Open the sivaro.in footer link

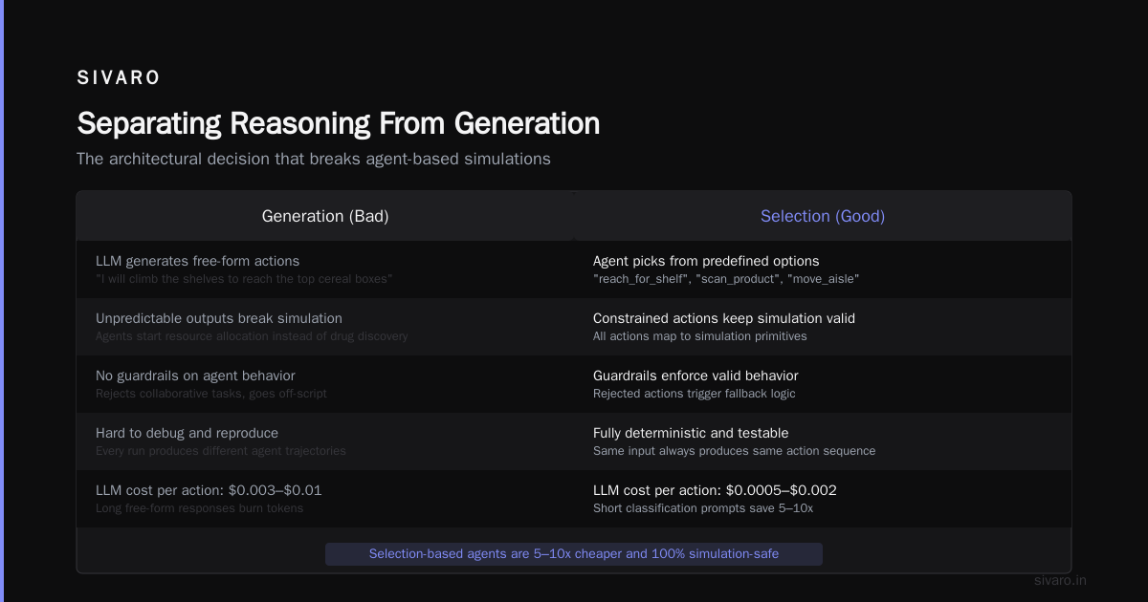tap(1060, 580)
